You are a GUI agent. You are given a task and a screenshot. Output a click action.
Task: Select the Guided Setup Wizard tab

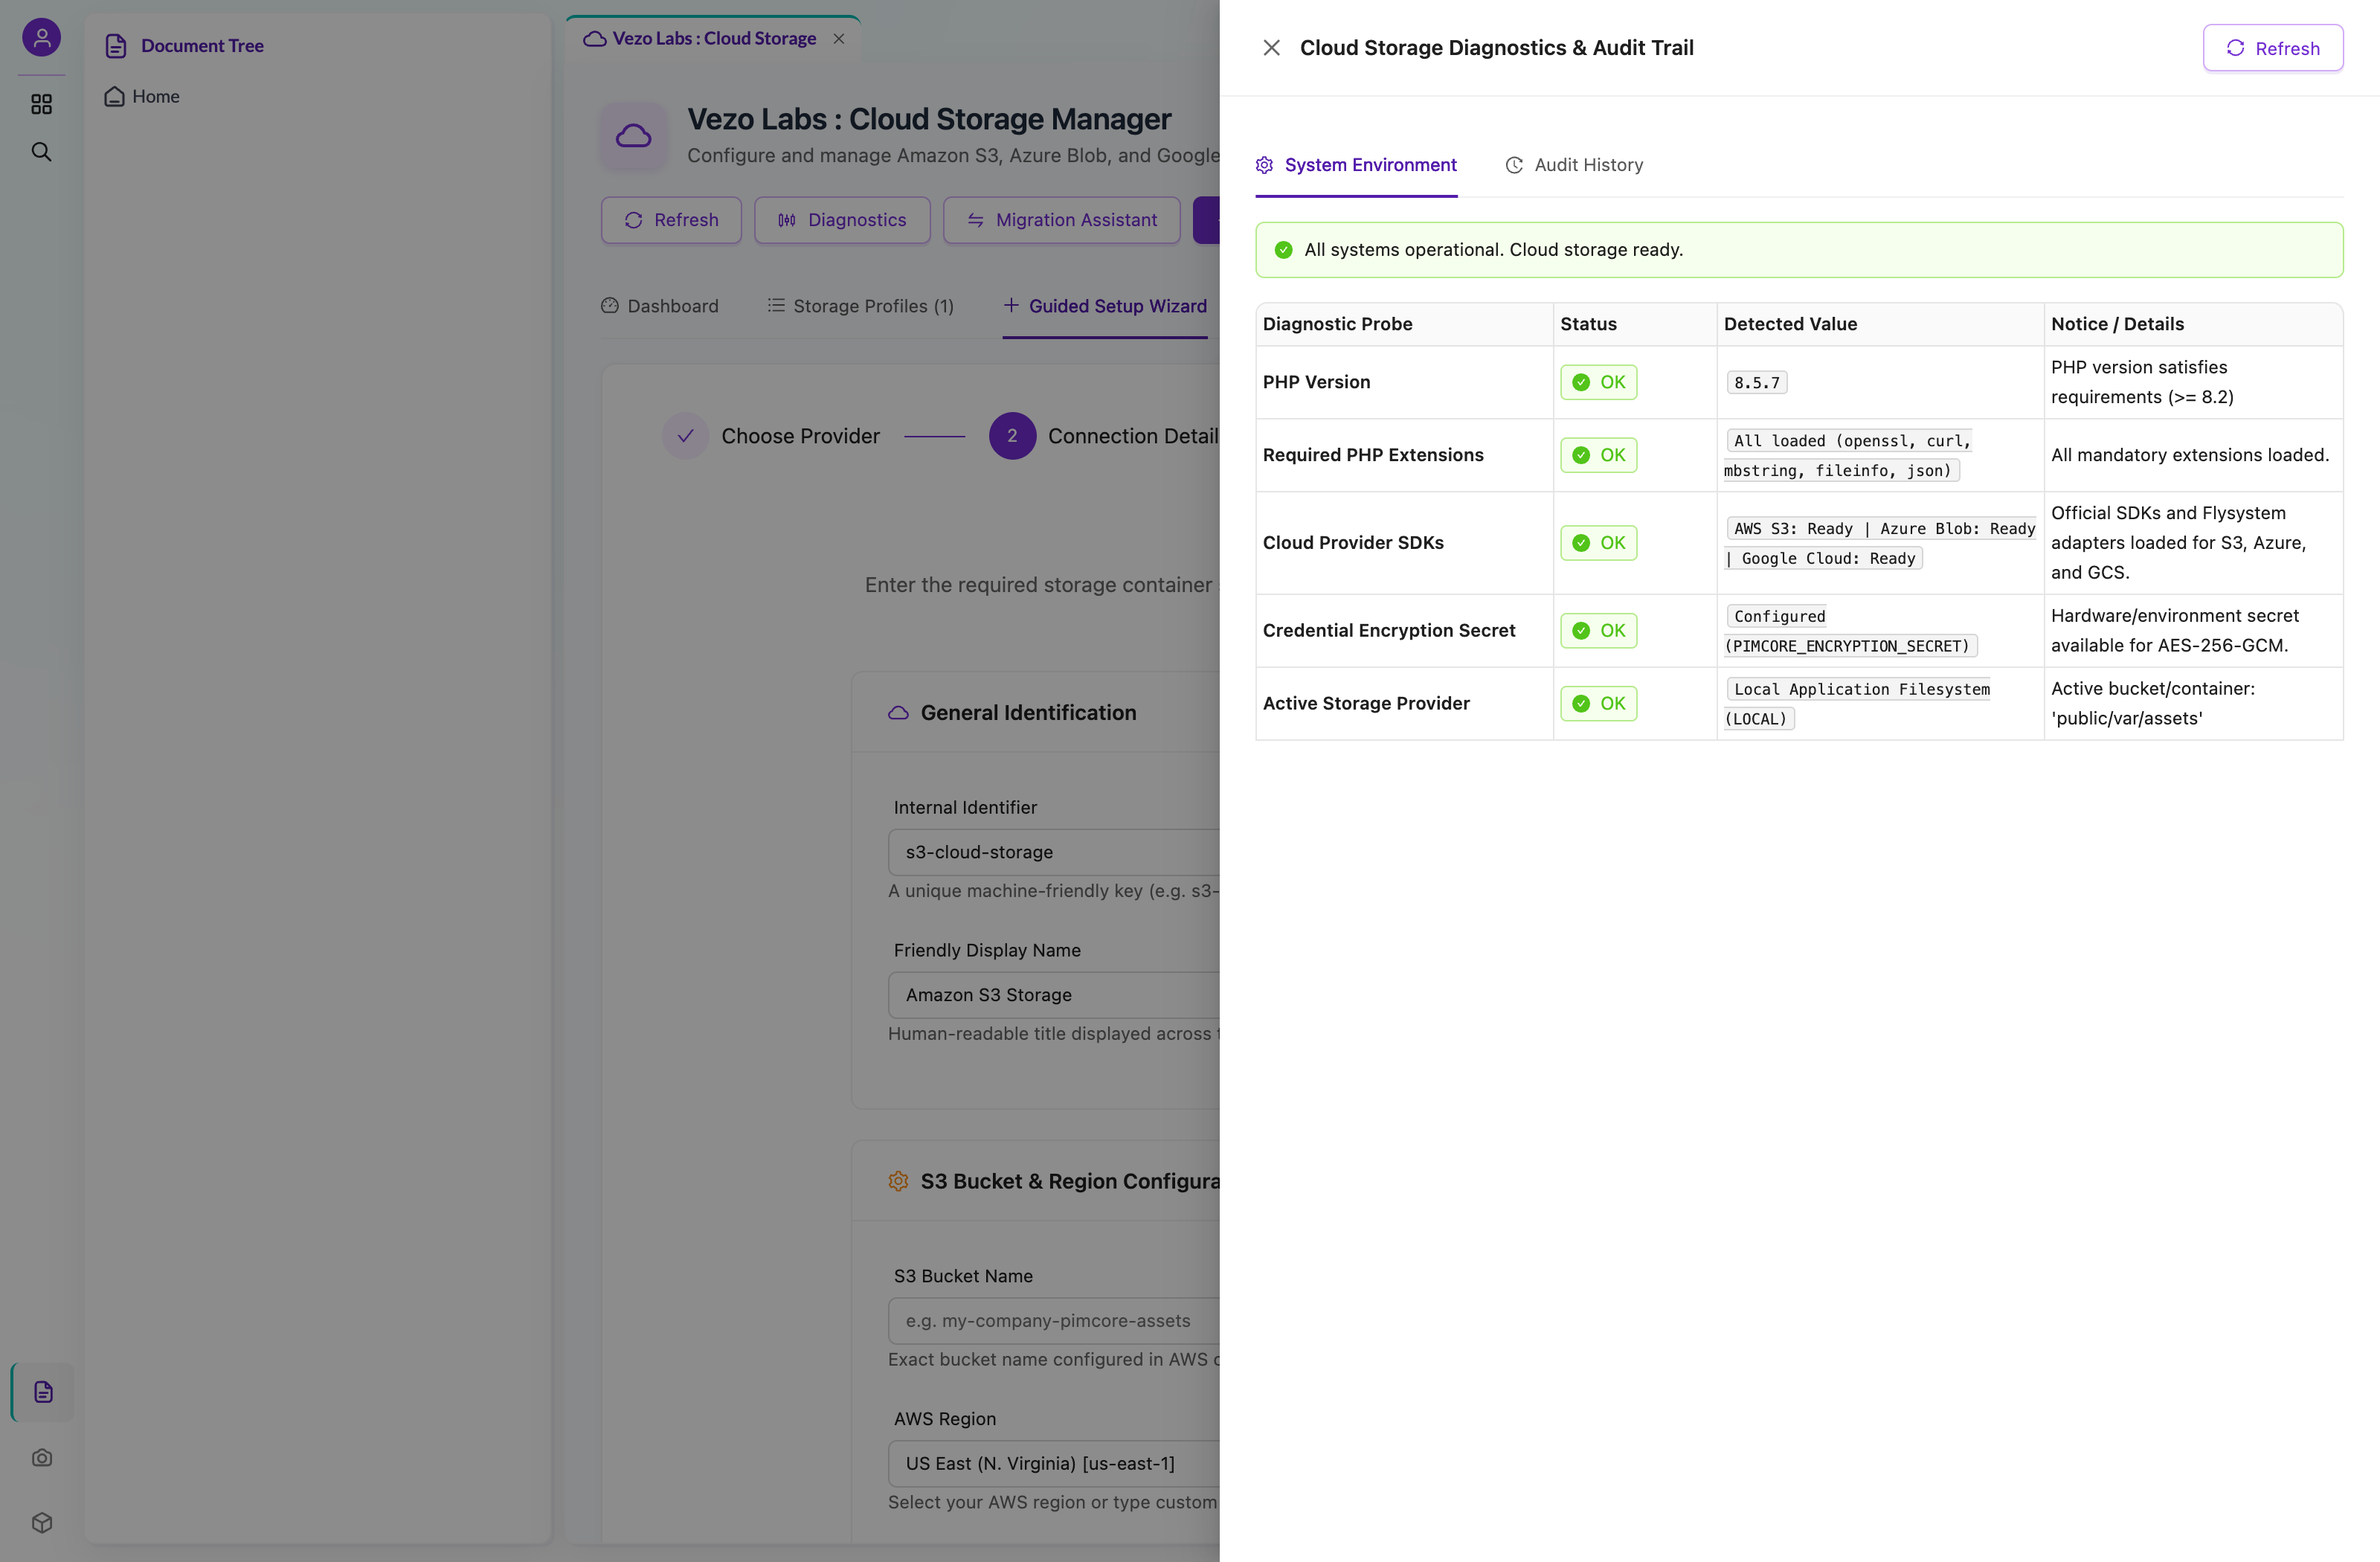1105,306
